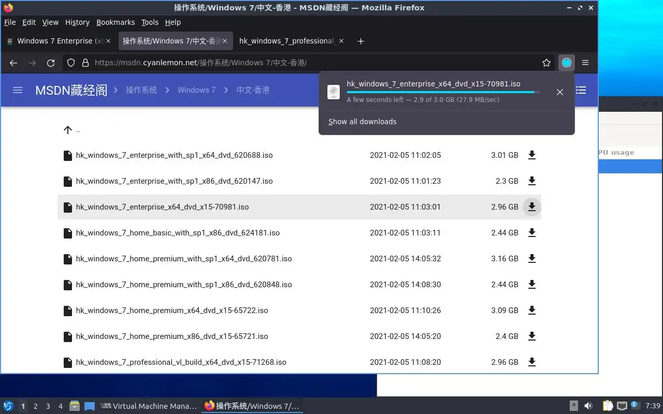Screen dimensions: 663x414
Task: Open the volume control in system tray
Action: (x=588, y=406)
